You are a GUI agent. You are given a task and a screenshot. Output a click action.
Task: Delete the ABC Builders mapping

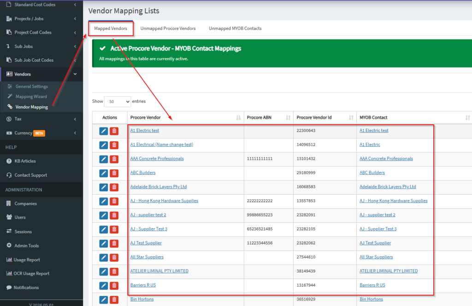(114, 173)
